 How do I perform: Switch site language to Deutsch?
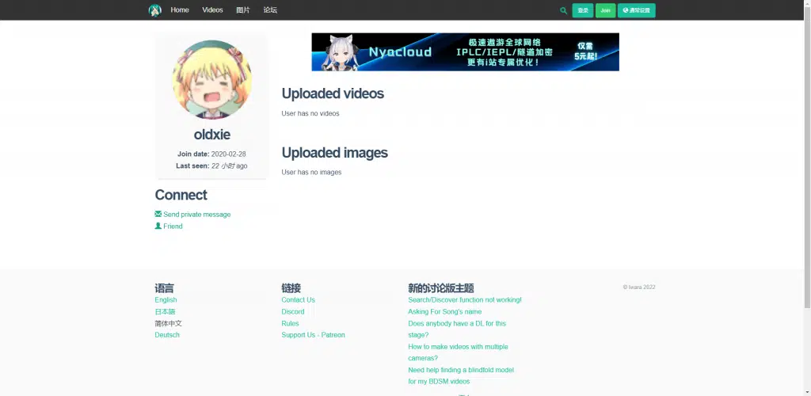[167, 335]
